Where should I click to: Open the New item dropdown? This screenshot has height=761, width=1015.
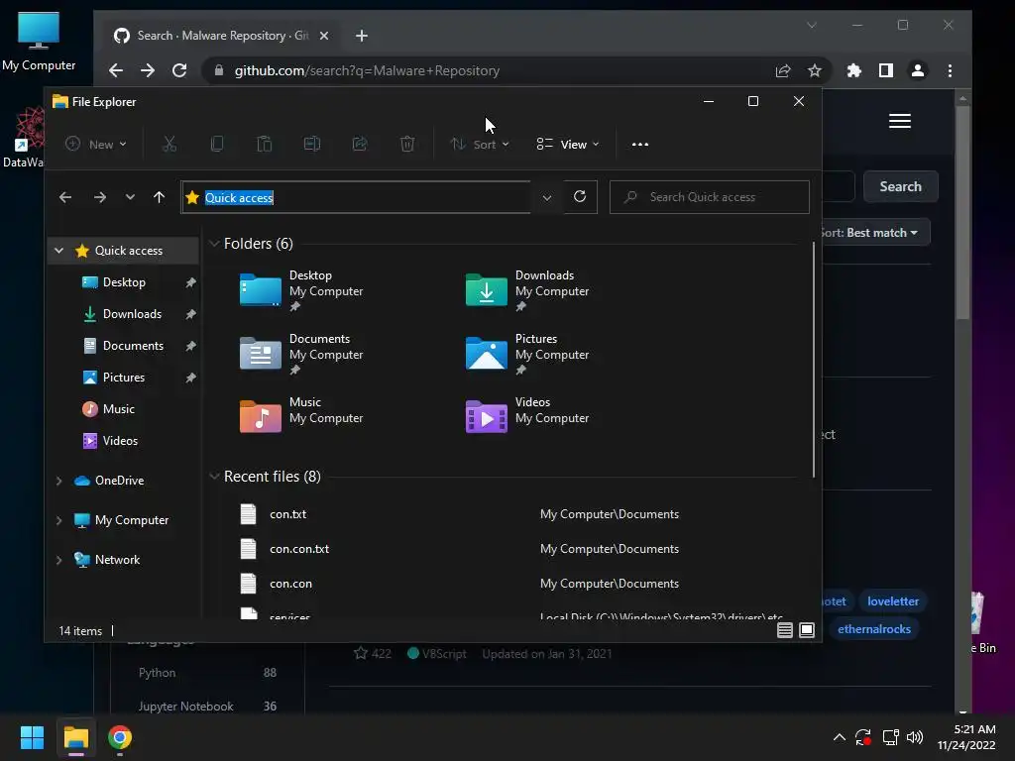click(96, 145)
